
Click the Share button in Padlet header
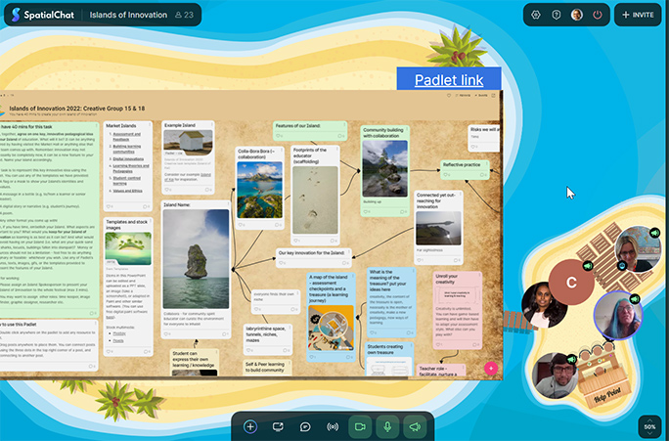tap(481, 96)
